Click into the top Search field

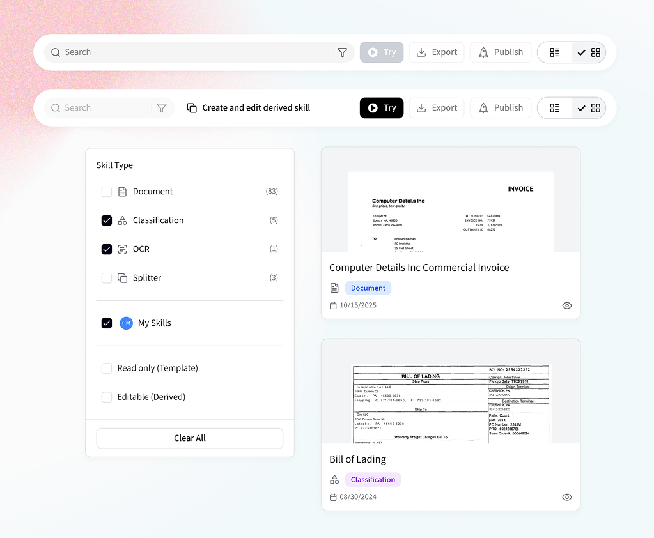(x=192, y=52)
